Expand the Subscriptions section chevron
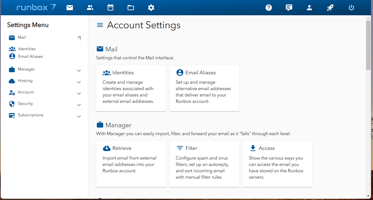Image resolution: width=373 pixels, height=200 pixels. tap(79, 117)
